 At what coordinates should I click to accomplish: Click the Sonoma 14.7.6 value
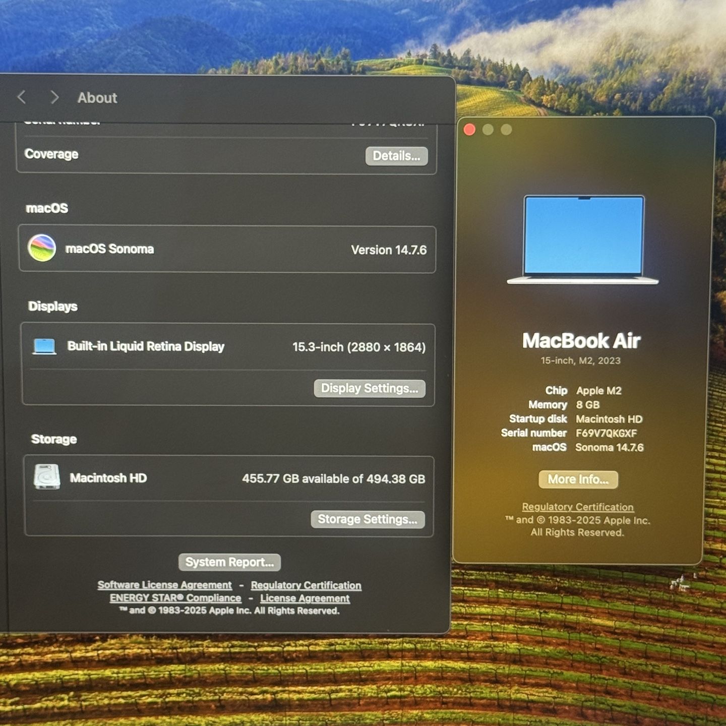(x=610, y=447)
